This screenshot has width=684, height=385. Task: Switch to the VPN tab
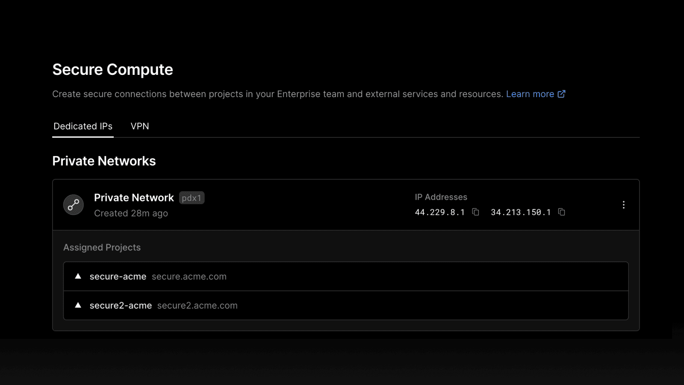tap(140, 126)
